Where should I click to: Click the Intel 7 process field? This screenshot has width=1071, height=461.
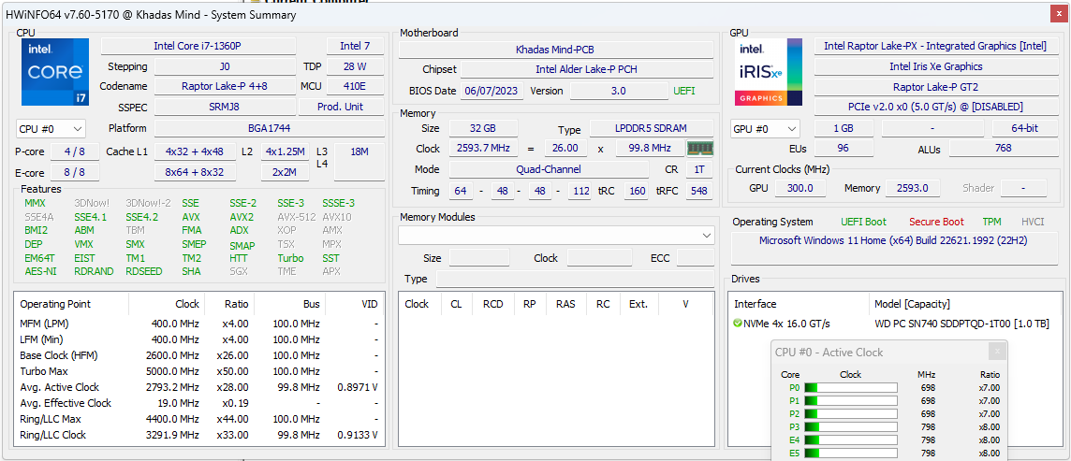[x=355, y=46]
